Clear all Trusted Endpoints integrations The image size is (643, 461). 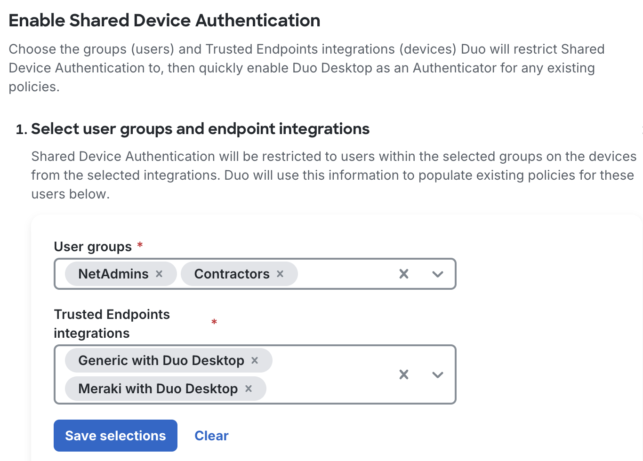(404, 374)
